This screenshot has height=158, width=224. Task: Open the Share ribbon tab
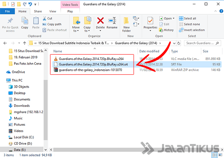[38, 12]
